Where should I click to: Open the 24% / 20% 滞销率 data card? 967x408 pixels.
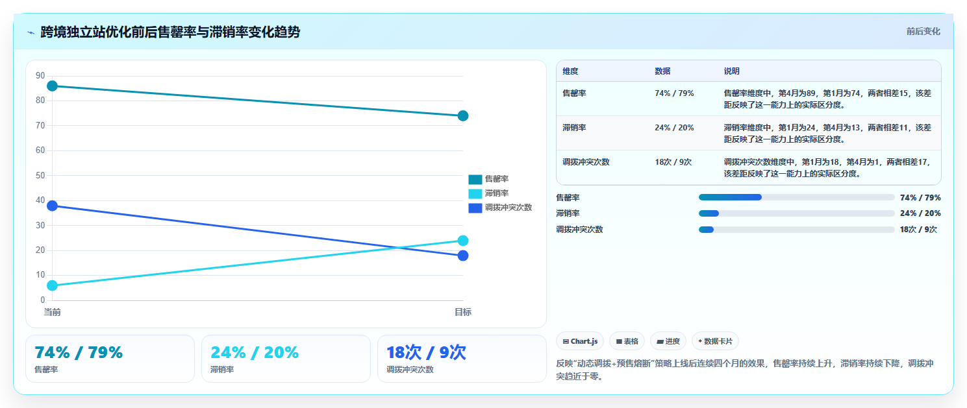click(286, 359)
